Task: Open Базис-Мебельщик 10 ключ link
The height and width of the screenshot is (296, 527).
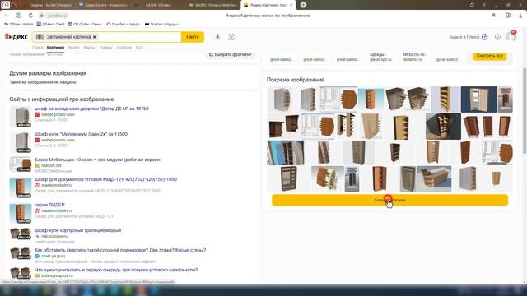Action: (98, 160)
